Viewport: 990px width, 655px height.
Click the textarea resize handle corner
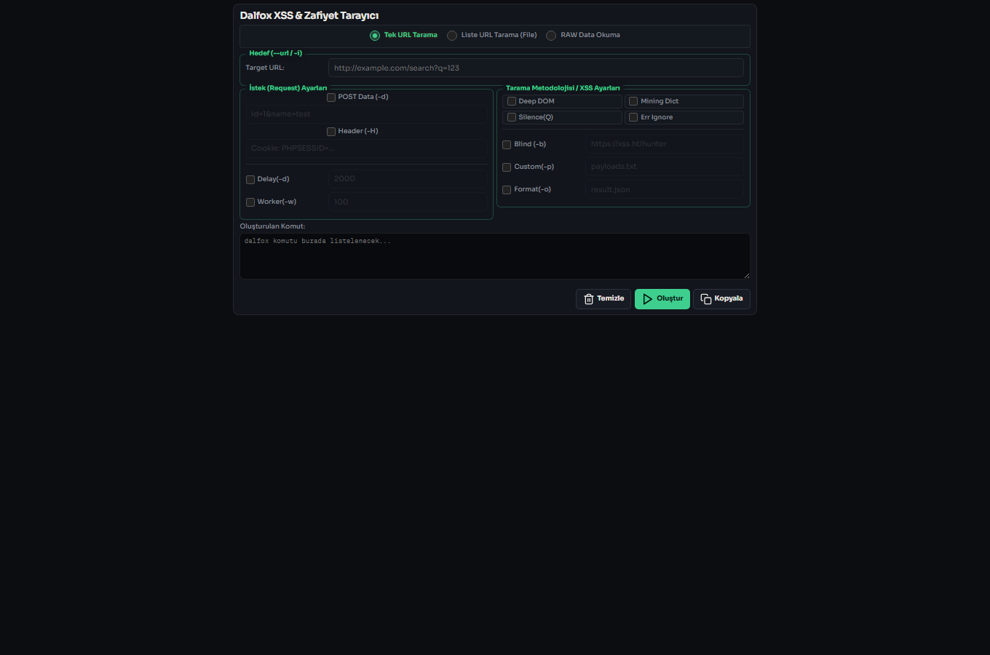[x=746, y=275]
